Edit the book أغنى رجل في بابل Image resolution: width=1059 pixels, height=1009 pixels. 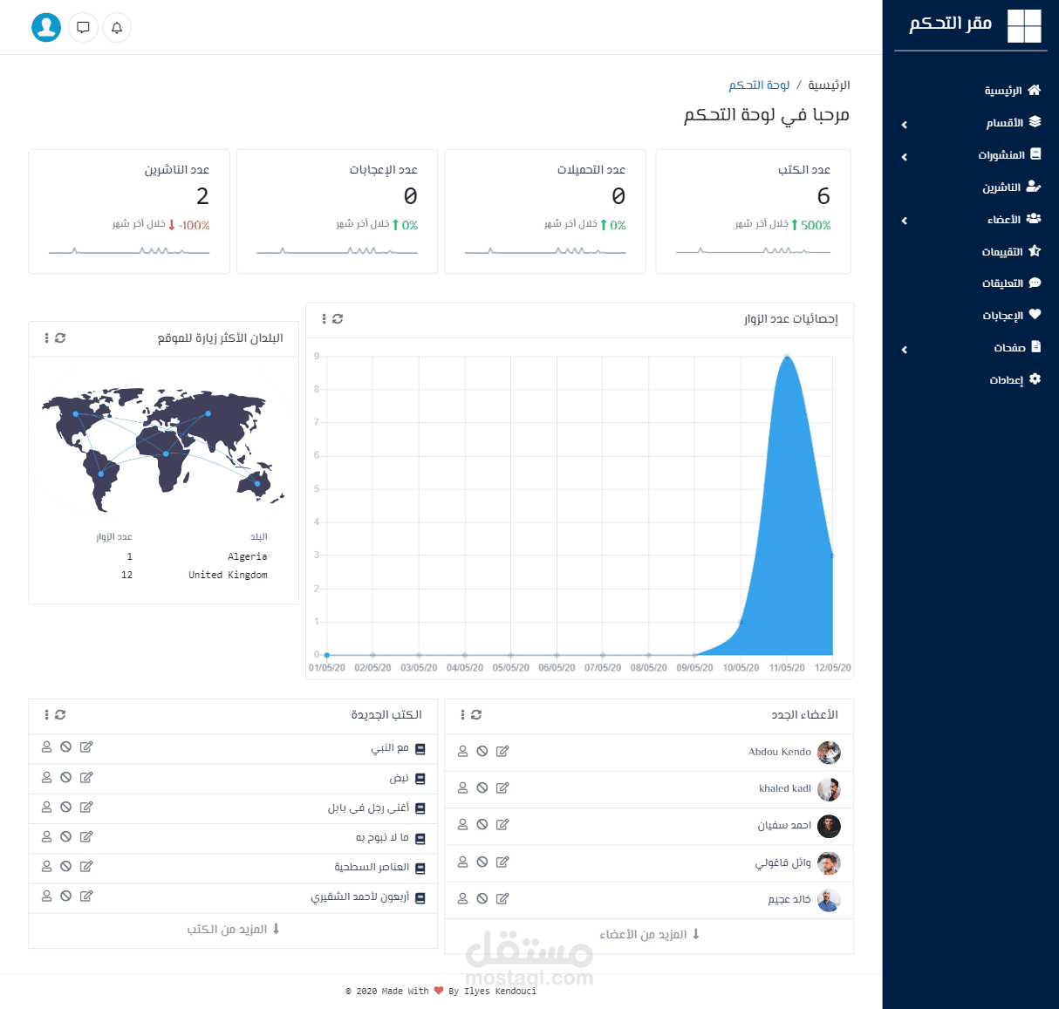pos(86,808)
